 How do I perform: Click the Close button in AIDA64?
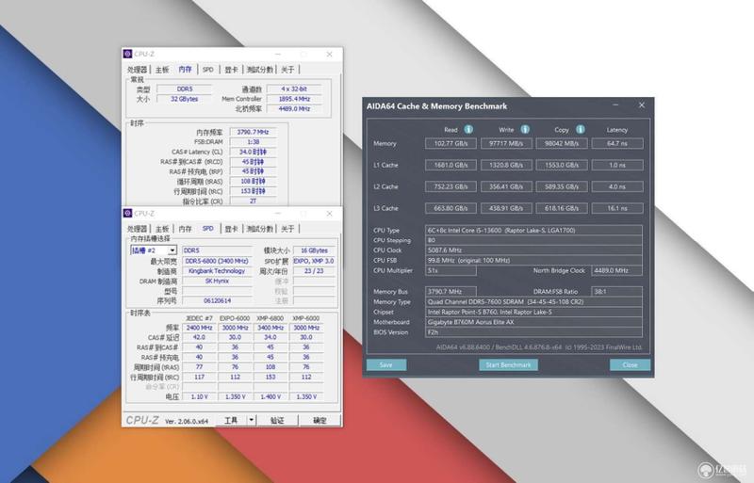[630, 364]
